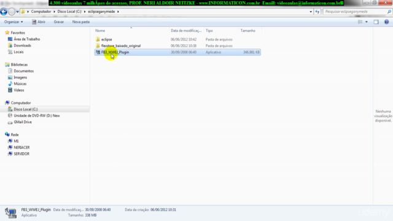Click the Forward navigation arrow
The height and width of the screenshot is (221, 393).
click(12, 12)
